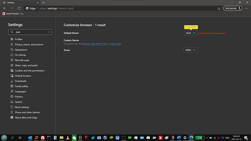
Task: Click the address bar URL
Action: (57, 8)
